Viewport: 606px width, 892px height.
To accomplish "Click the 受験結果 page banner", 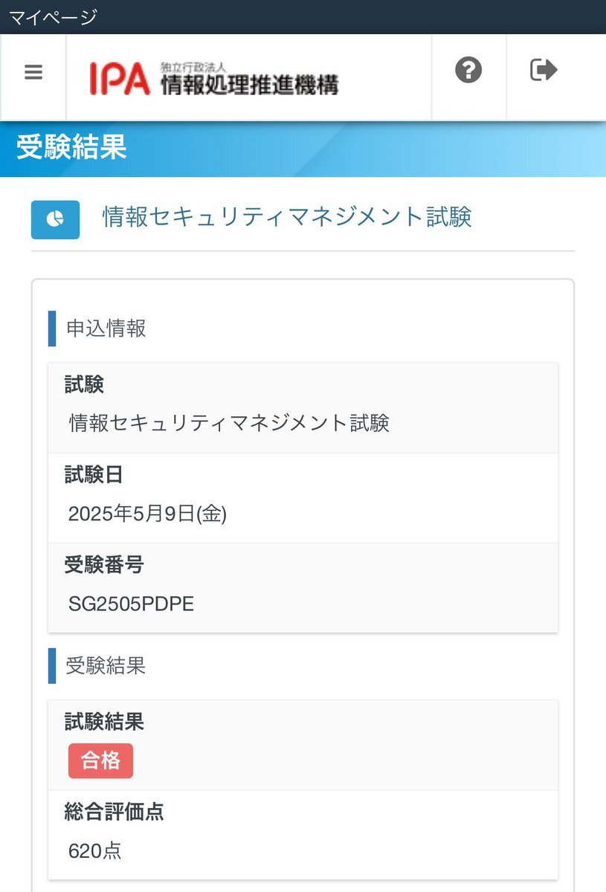I will click(x=303, y=149).
